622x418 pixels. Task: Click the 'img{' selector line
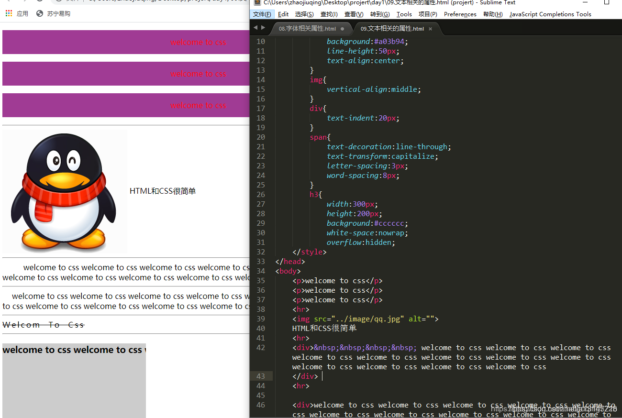click(x=318, y=80)
